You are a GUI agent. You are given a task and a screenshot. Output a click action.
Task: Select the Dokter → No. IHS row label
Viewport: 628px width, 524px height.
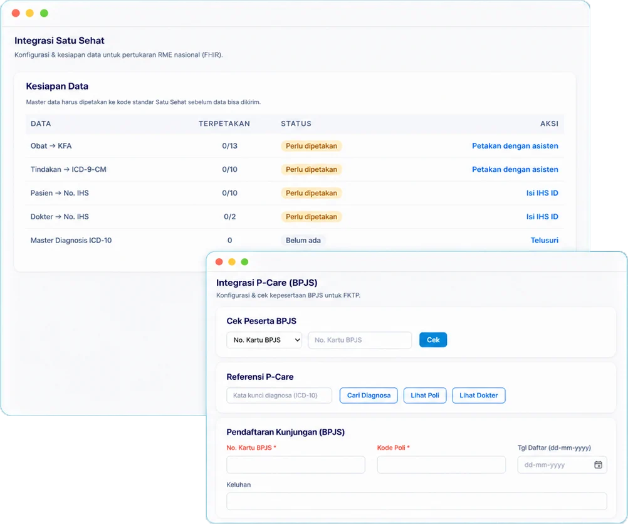point(60,217)
